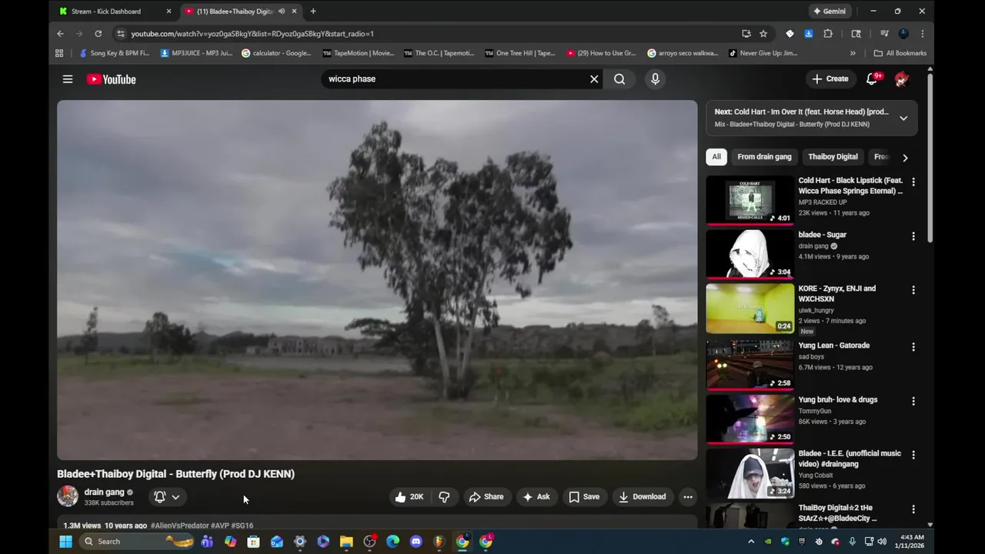Open the YouTube notifications bell
This screenshot has width=985, height=554.
(873, 78)
